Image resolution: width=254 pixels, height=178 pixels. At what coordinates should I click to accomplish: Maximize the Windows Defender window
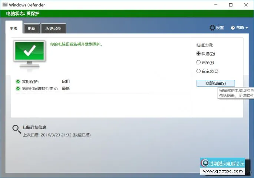point(231,5)
